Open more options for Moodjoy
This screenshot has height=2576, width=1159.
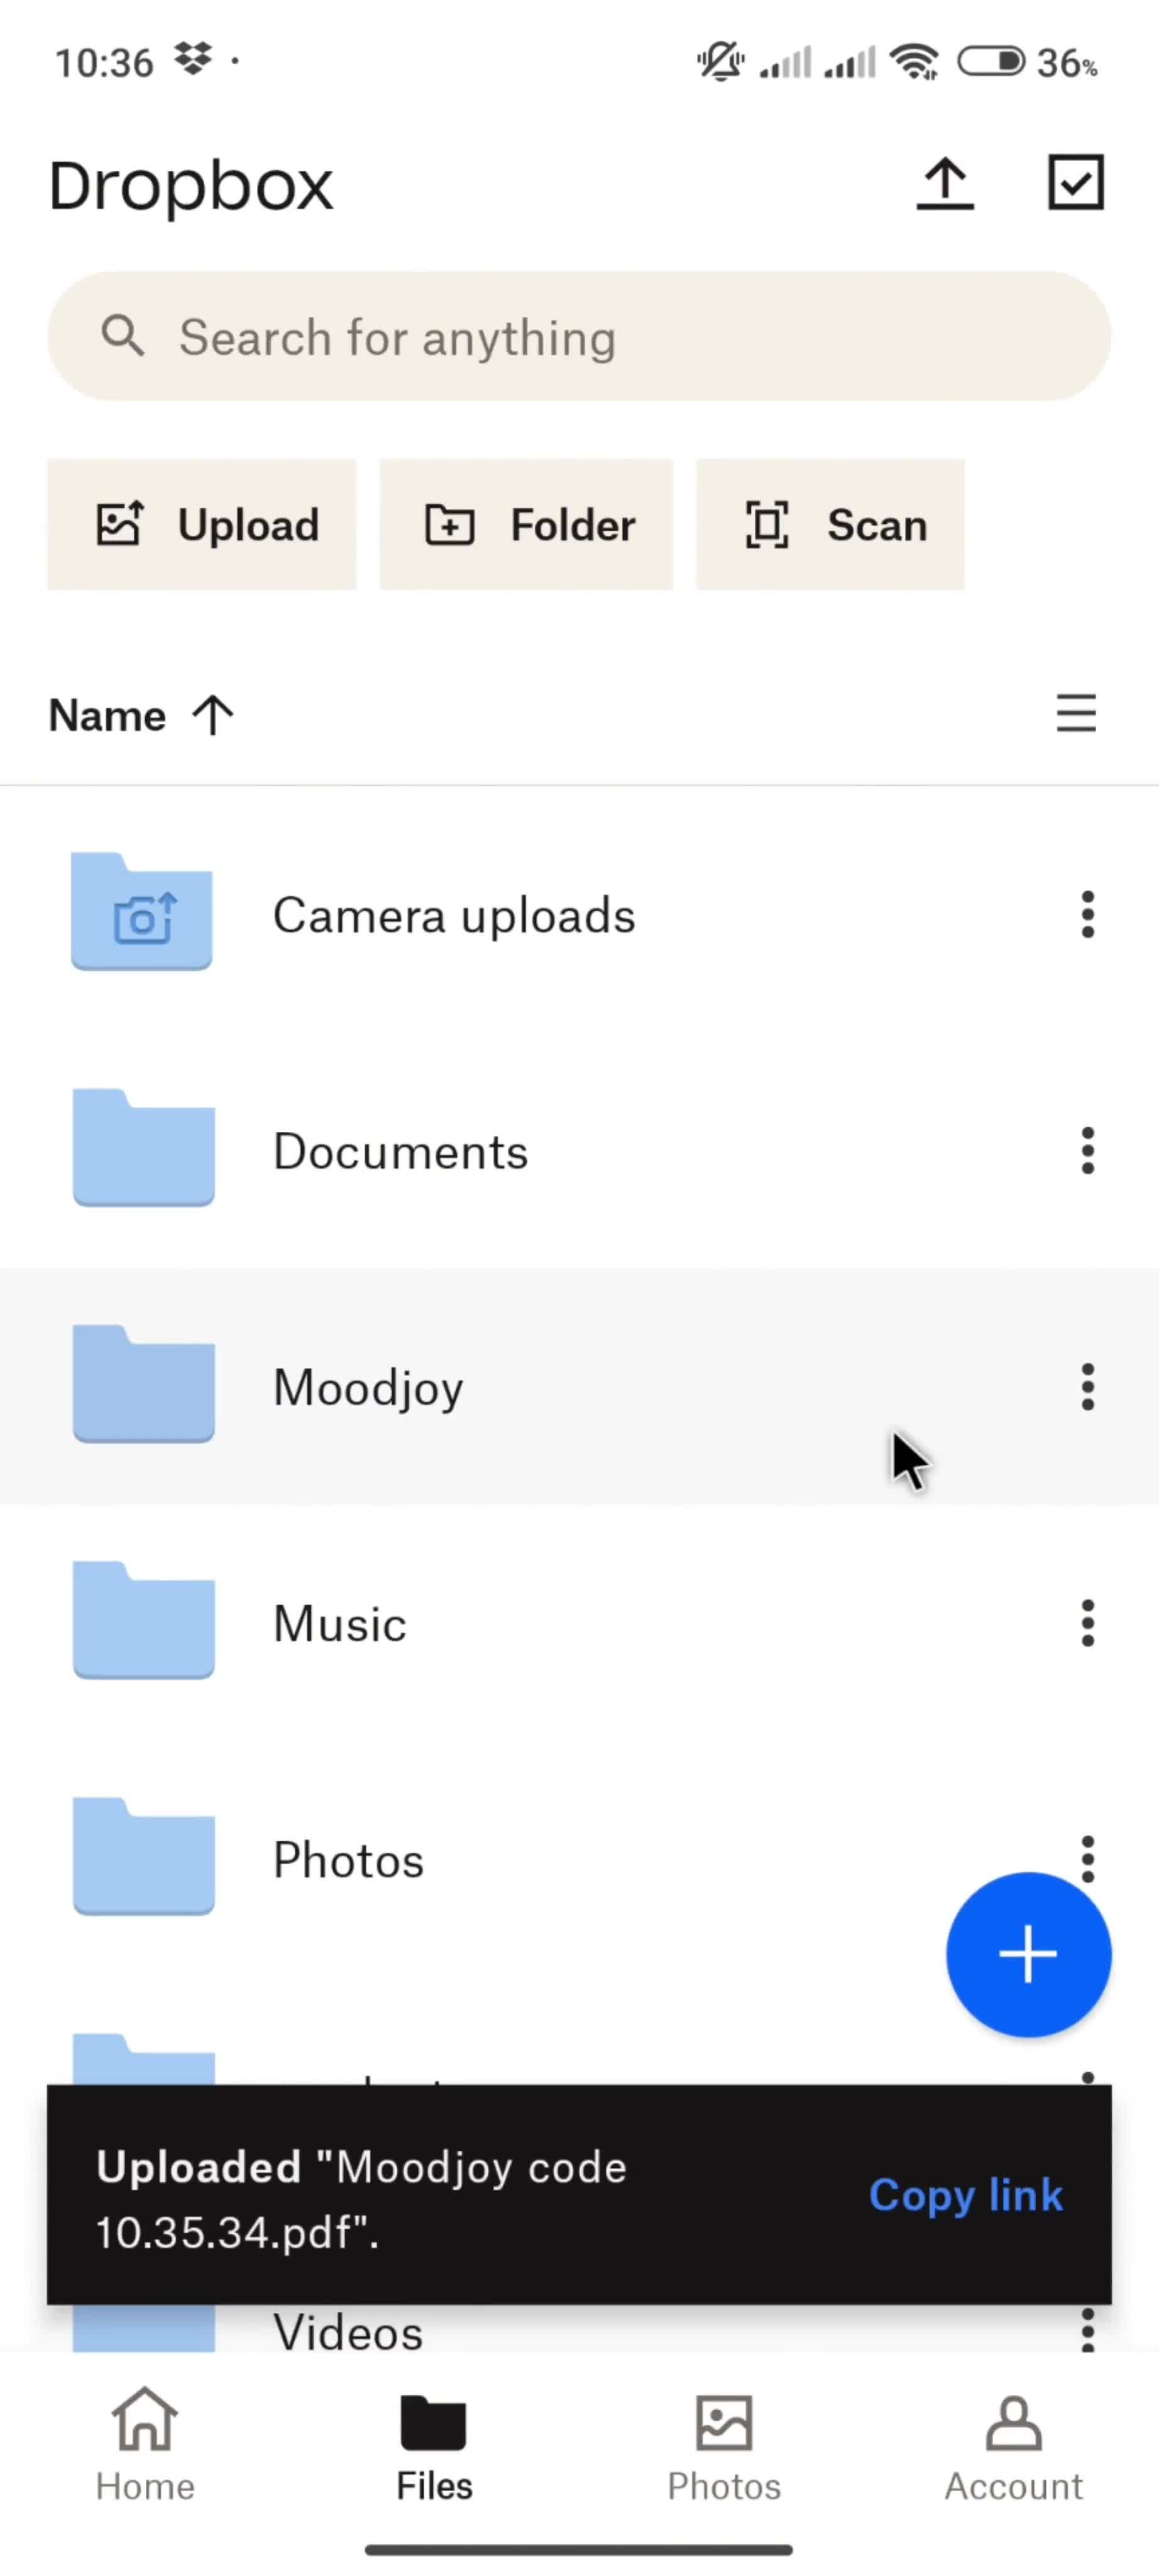tap(1087, 1387)
